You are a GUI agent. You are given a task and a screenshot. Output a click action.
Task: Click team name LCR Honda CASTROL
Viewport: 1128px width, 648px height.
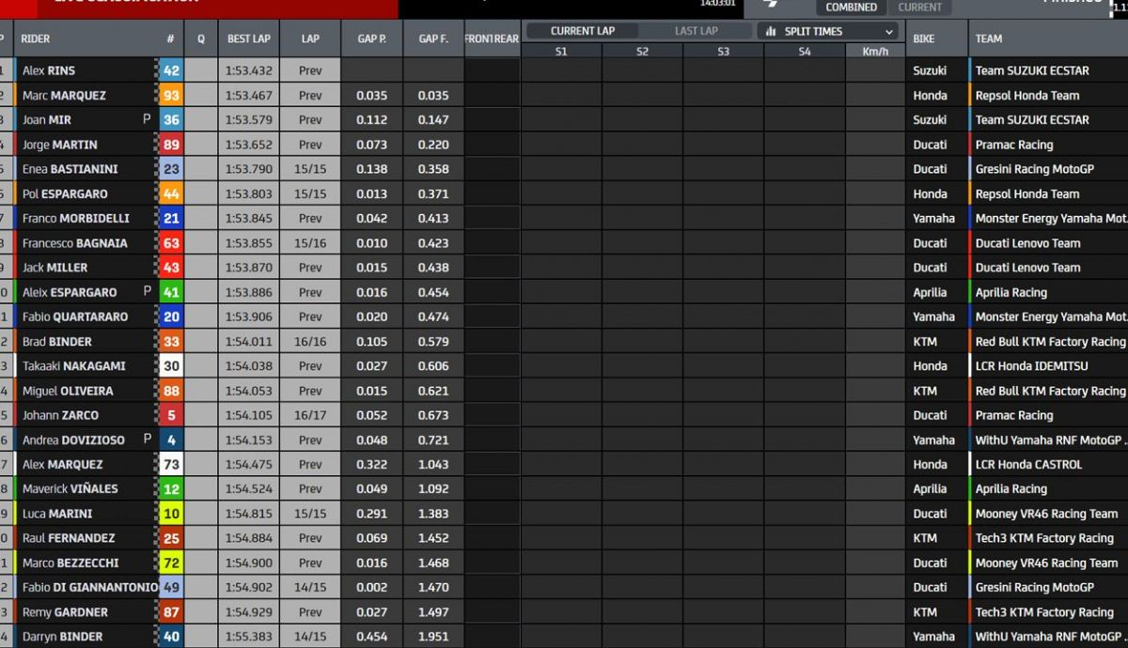[x=1028, y=464]
